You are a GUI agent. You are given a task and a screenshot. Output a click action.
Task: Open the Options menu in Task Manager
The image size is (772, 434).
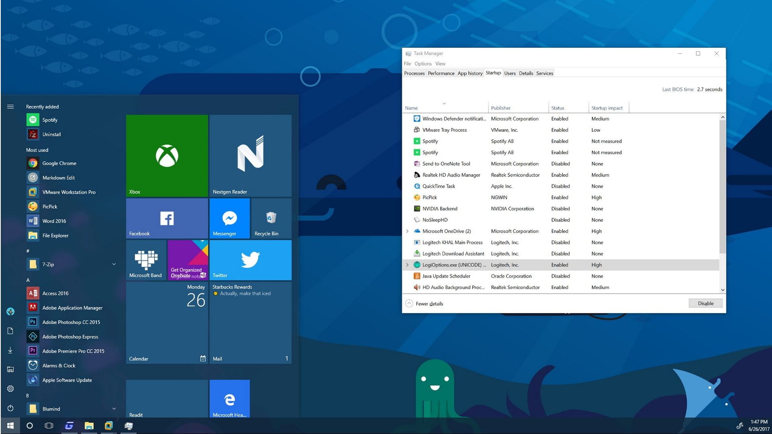[x=423, y=63]
